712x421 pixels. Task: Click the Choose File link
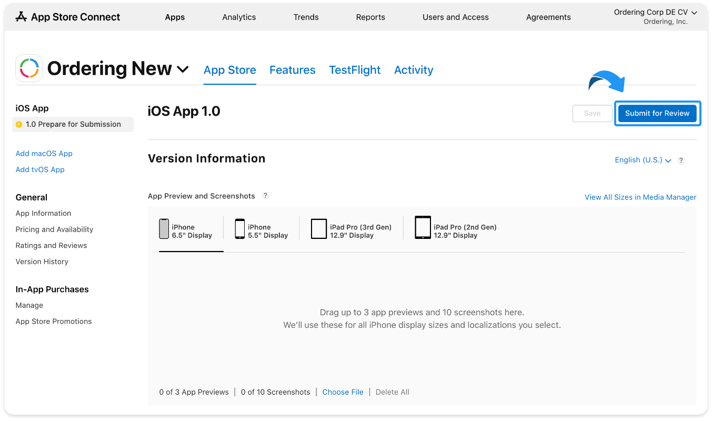[x=343, y=392]
